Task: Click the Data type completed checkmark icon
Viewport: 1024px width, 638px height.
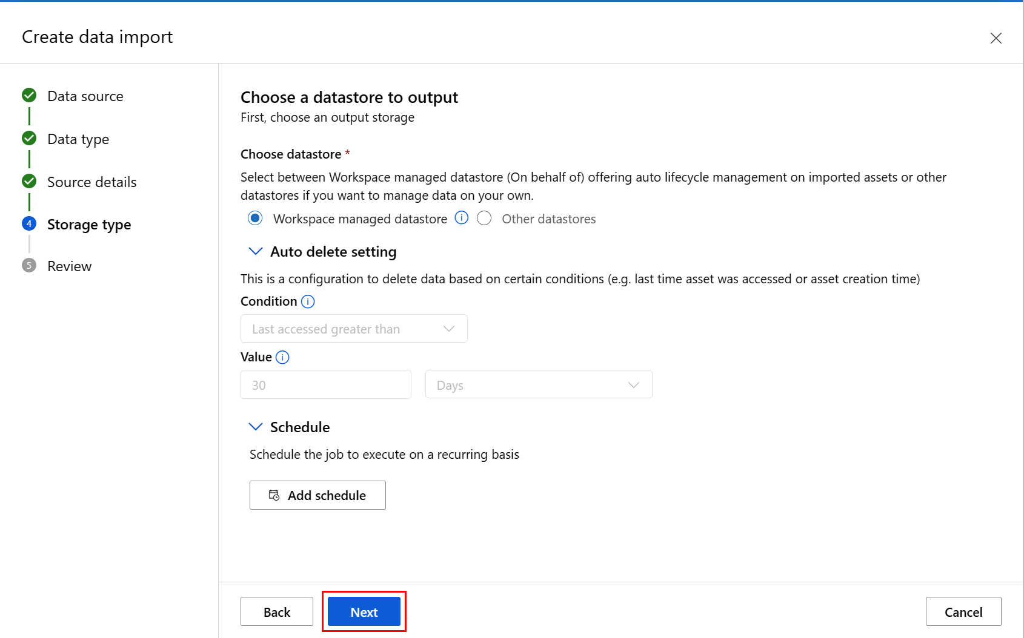Action: point(29,139)
